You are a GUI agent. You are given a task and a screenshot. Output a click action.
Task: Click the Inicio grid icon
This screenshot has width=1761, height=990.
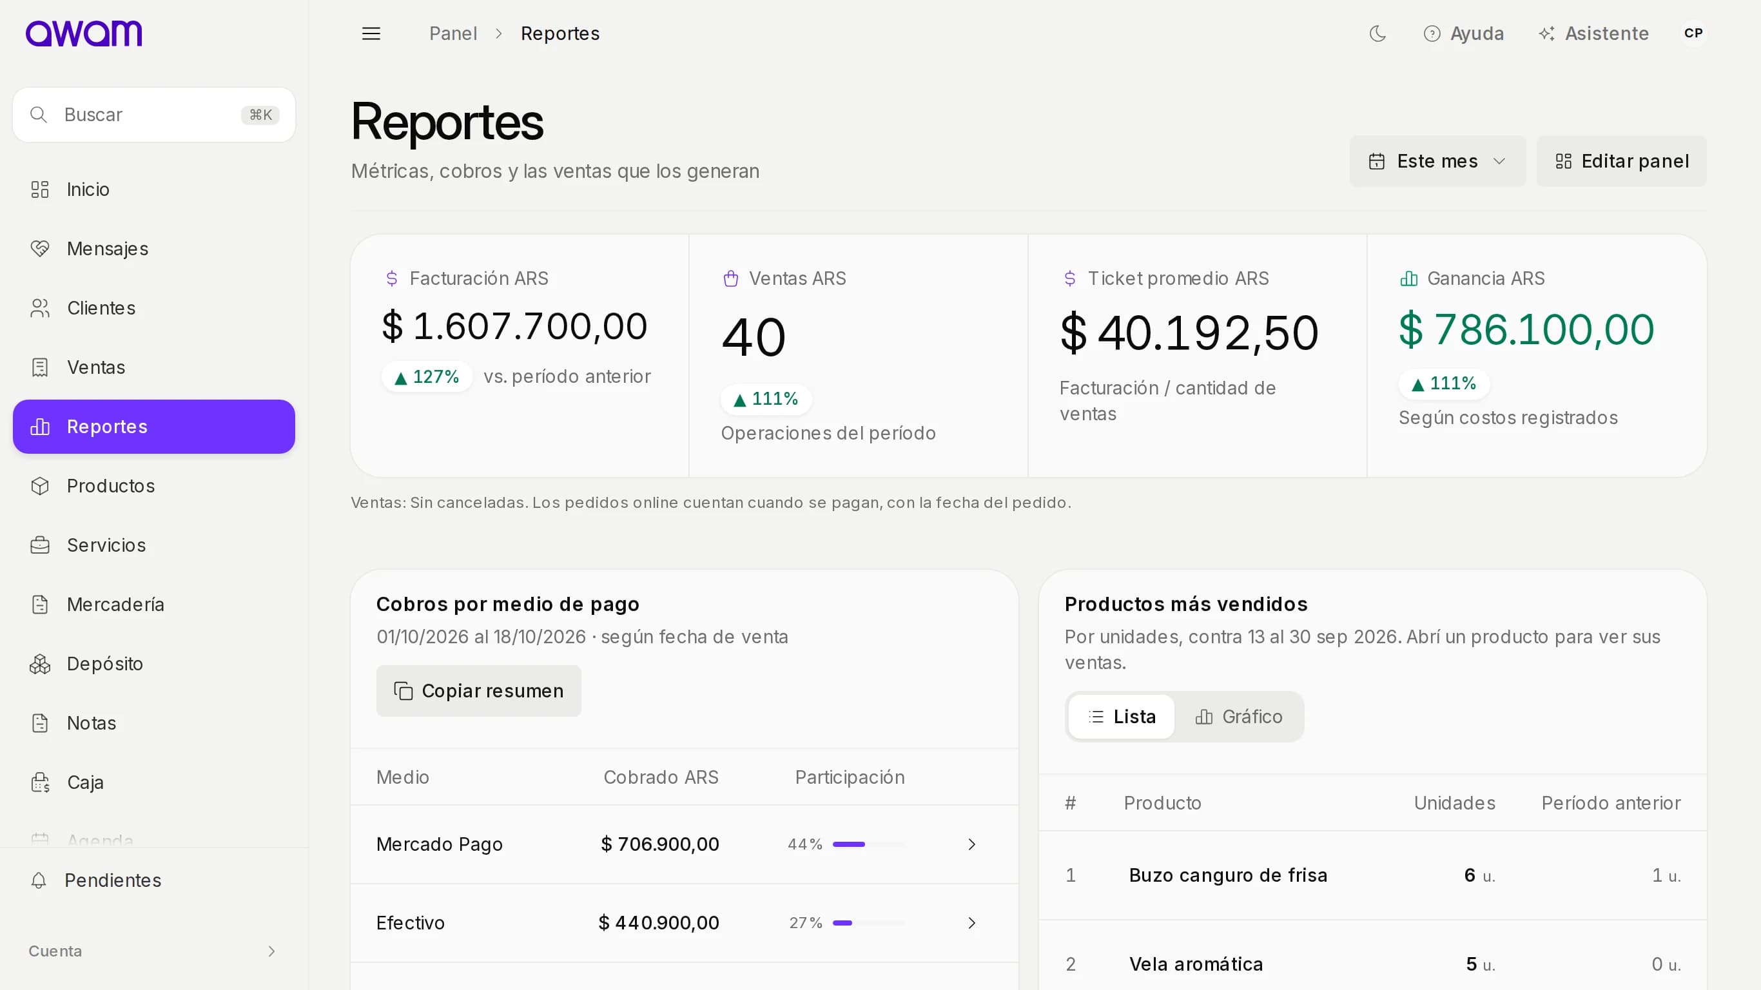tap(41, 189)
